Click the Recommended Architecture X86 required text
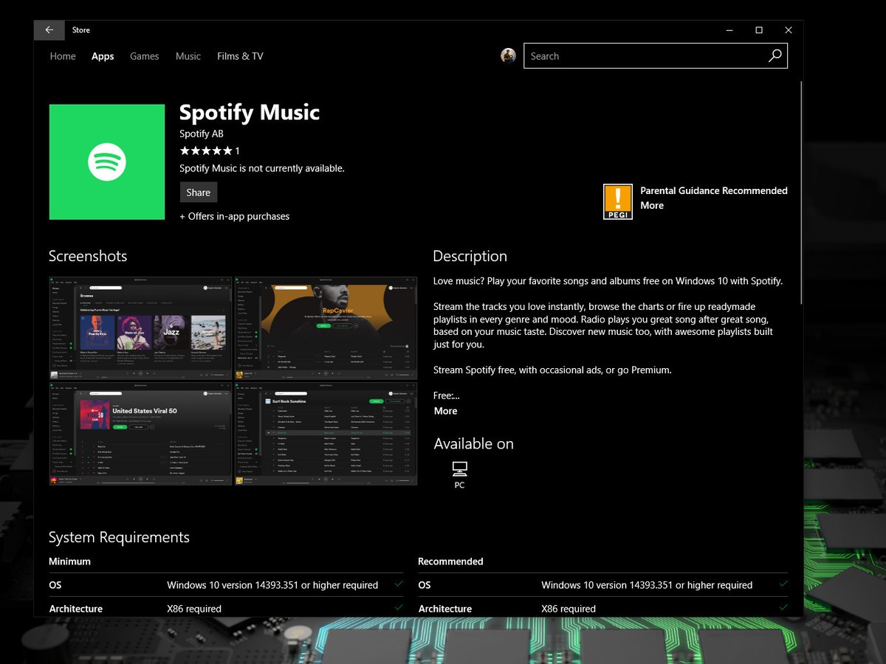 pyautogui.click(x=569, y=609)
